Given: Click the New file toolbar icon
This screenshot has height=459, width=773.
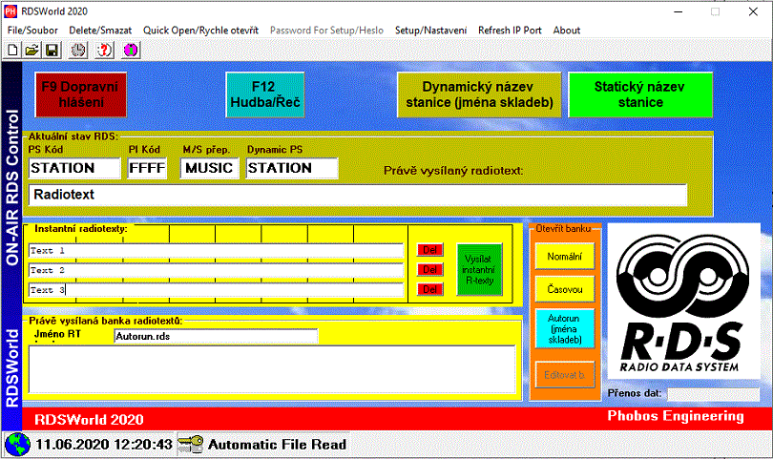Looking at the screenshot, I should tap(13, 51).
